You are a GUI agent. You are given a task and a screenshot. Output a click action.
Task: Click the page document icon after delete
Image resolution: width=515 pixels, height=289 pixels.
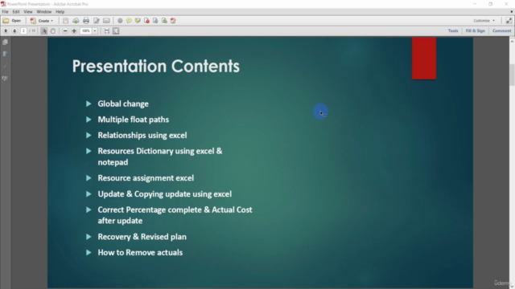point(155,21)
